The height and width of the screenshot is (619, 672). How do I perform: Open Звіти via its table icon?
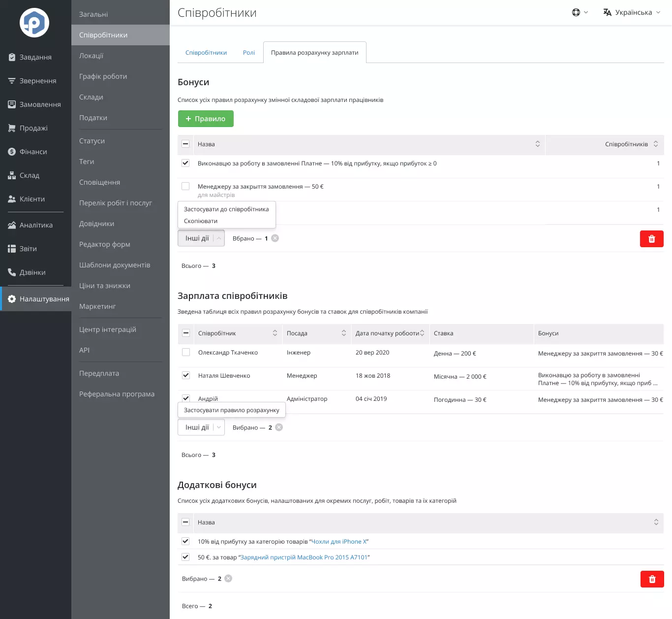coord(12,249)
